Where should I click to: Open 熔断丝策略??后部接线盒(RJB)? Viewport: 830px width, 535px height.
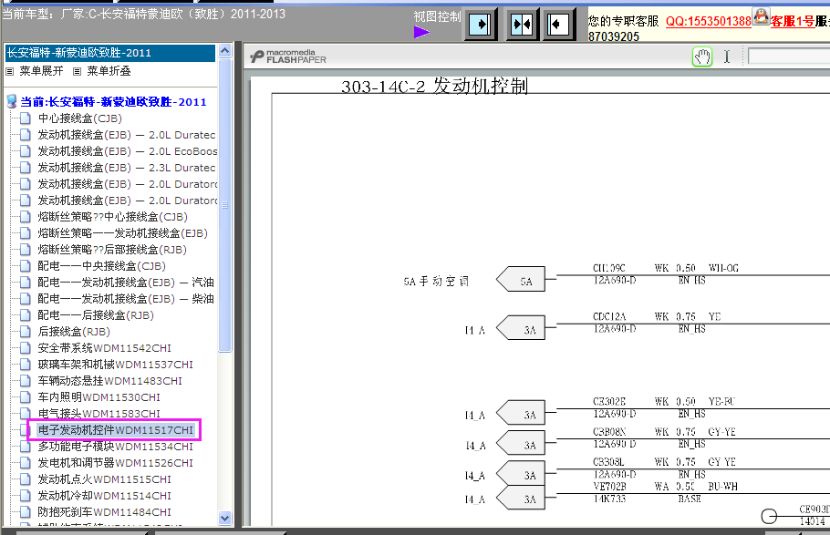click(112, 249)
